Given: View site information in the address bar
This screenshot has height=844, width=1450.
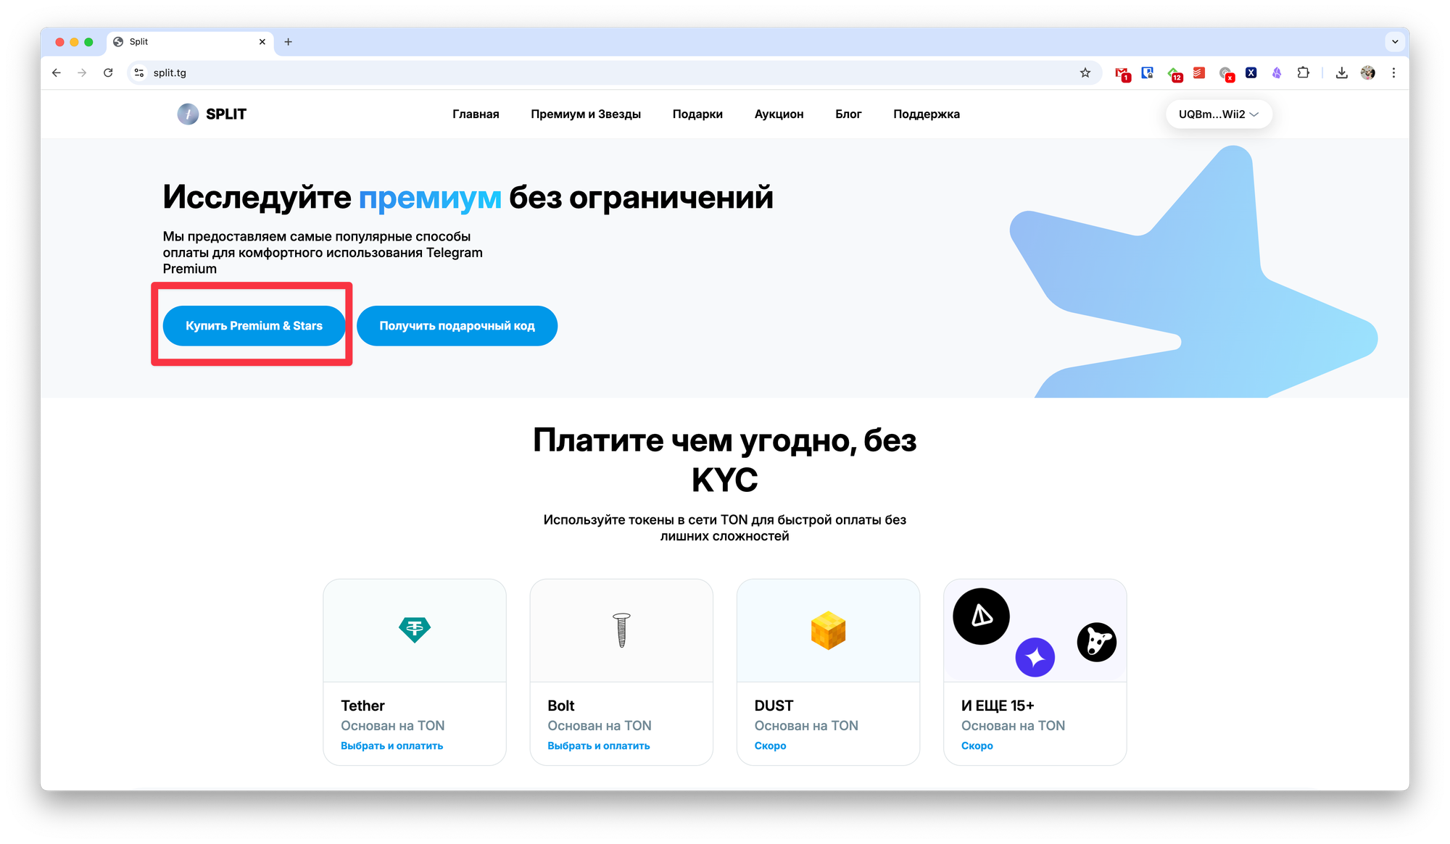Looking at the screenshot, I should pyautogui.click(x=139, y=72).
